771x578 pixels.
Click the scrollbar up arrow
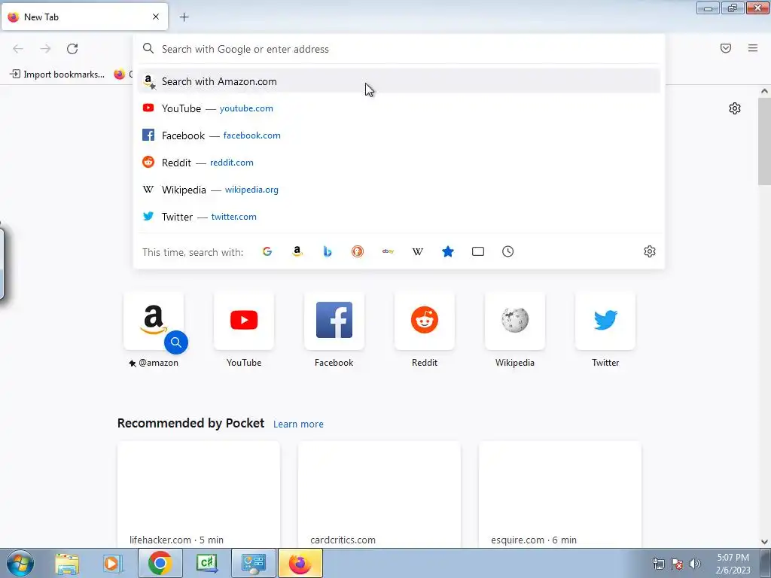(764, 91)
